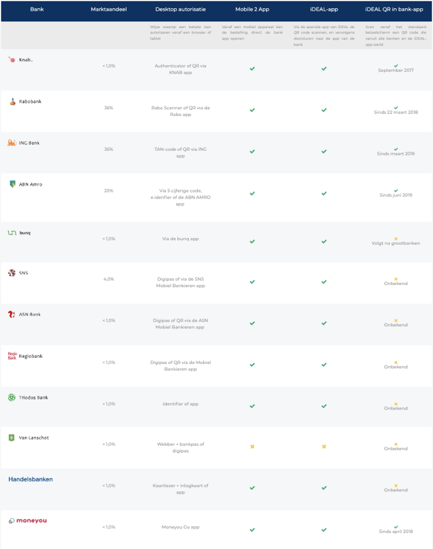Open the Handelsbanken logo link

point(30,479)
